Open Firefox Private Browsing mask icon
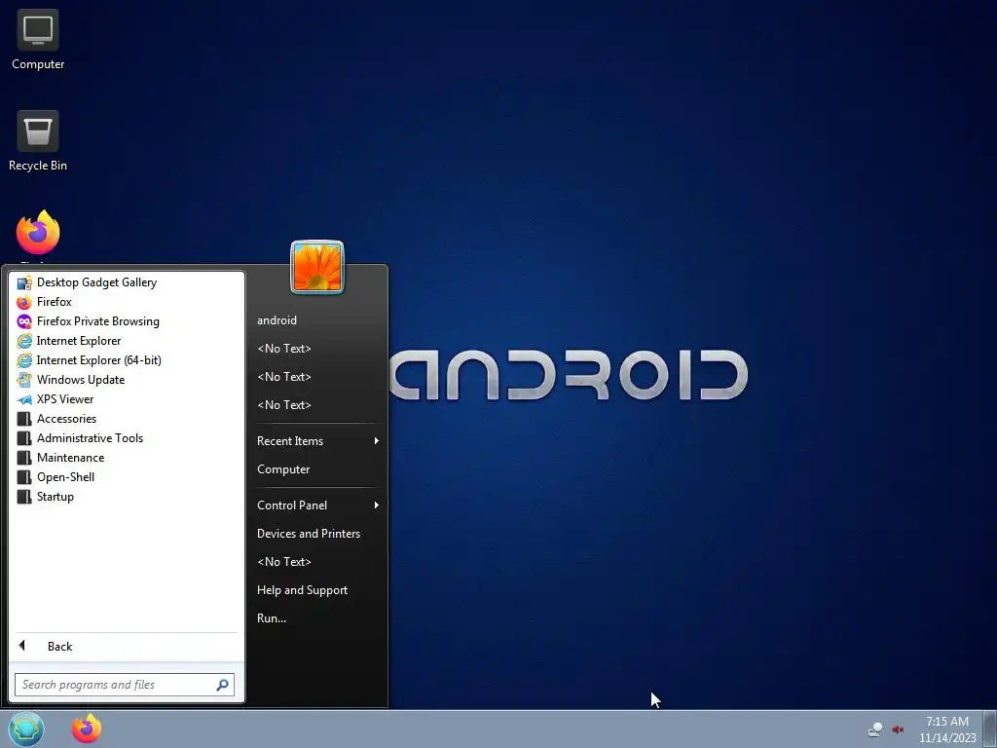The height and width of the screenshot is (748, 997). 24,321
